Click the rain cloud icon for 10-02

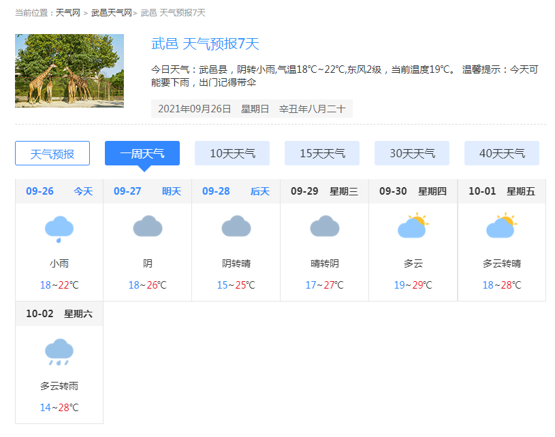coord(59,351)
